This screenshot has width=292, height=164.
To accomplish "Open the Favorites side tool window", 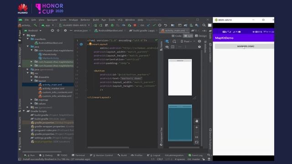I will 20,143.
